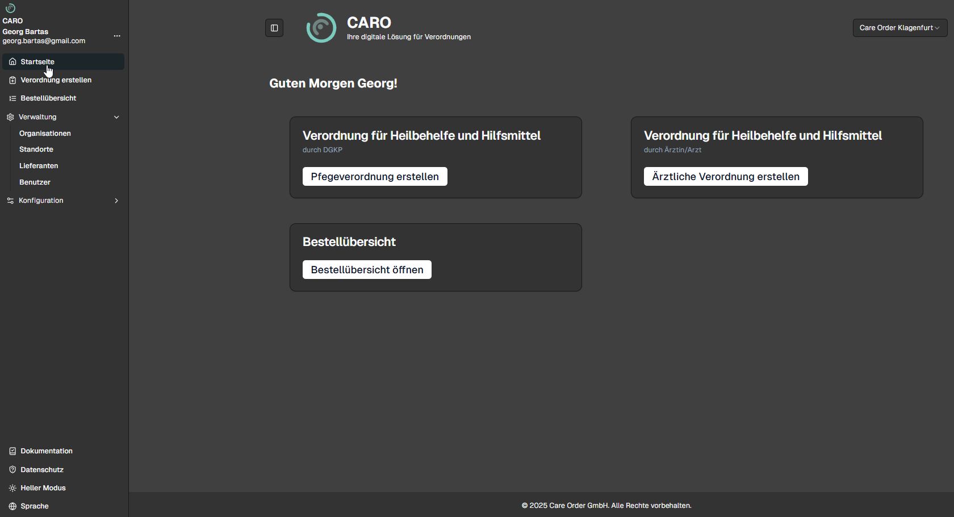Open the Care Order Klagenfurt dropdown

899,28
